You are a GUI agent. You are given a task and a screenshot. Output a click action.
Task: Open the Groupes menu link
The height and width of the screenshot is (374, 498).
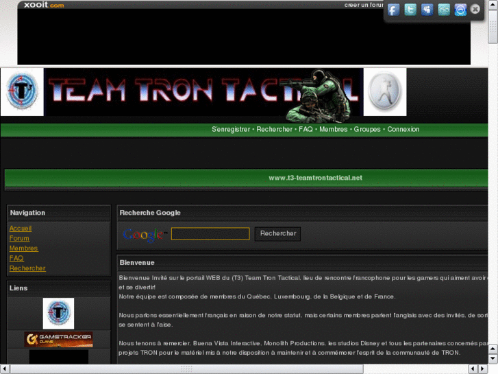click(x=367, y=129)
